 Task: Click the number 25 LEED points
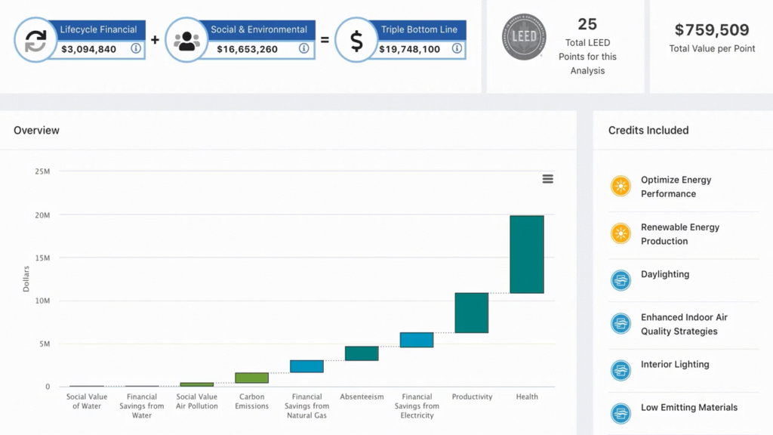[x=587, y=23]
